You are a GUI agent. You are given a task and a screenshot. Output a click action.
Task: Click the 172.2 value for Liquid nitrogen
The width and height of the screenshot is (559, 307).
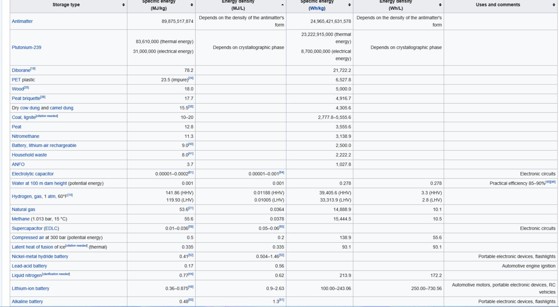click(x=436, y=276)
